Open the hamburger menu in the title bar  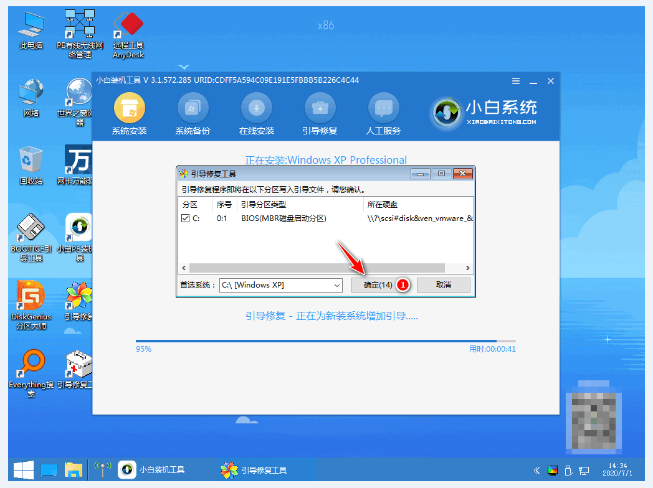click(x=516, y=80)
